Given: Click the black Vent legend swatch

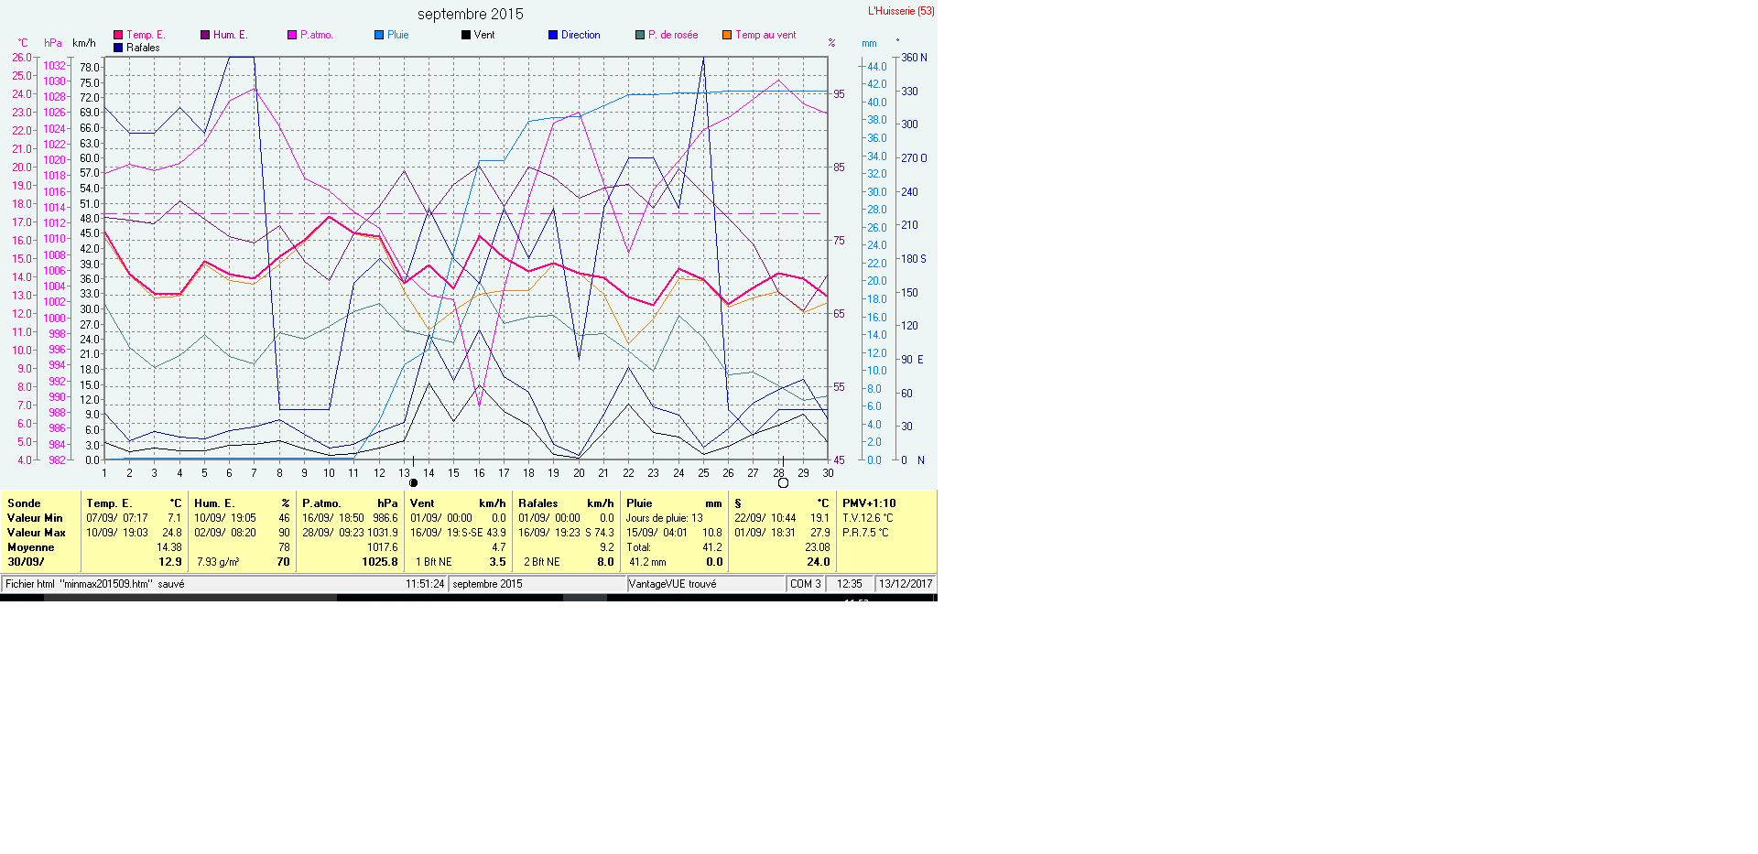Looking at the screenshot, I should click(x=466, y=35).
